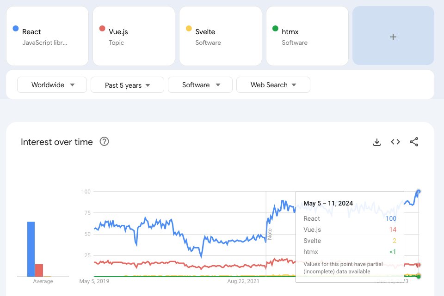This screenshot has width=444, height=296.
Task: Click the Svelte value 2 in tooltip
Action: [x=395, y=241]
